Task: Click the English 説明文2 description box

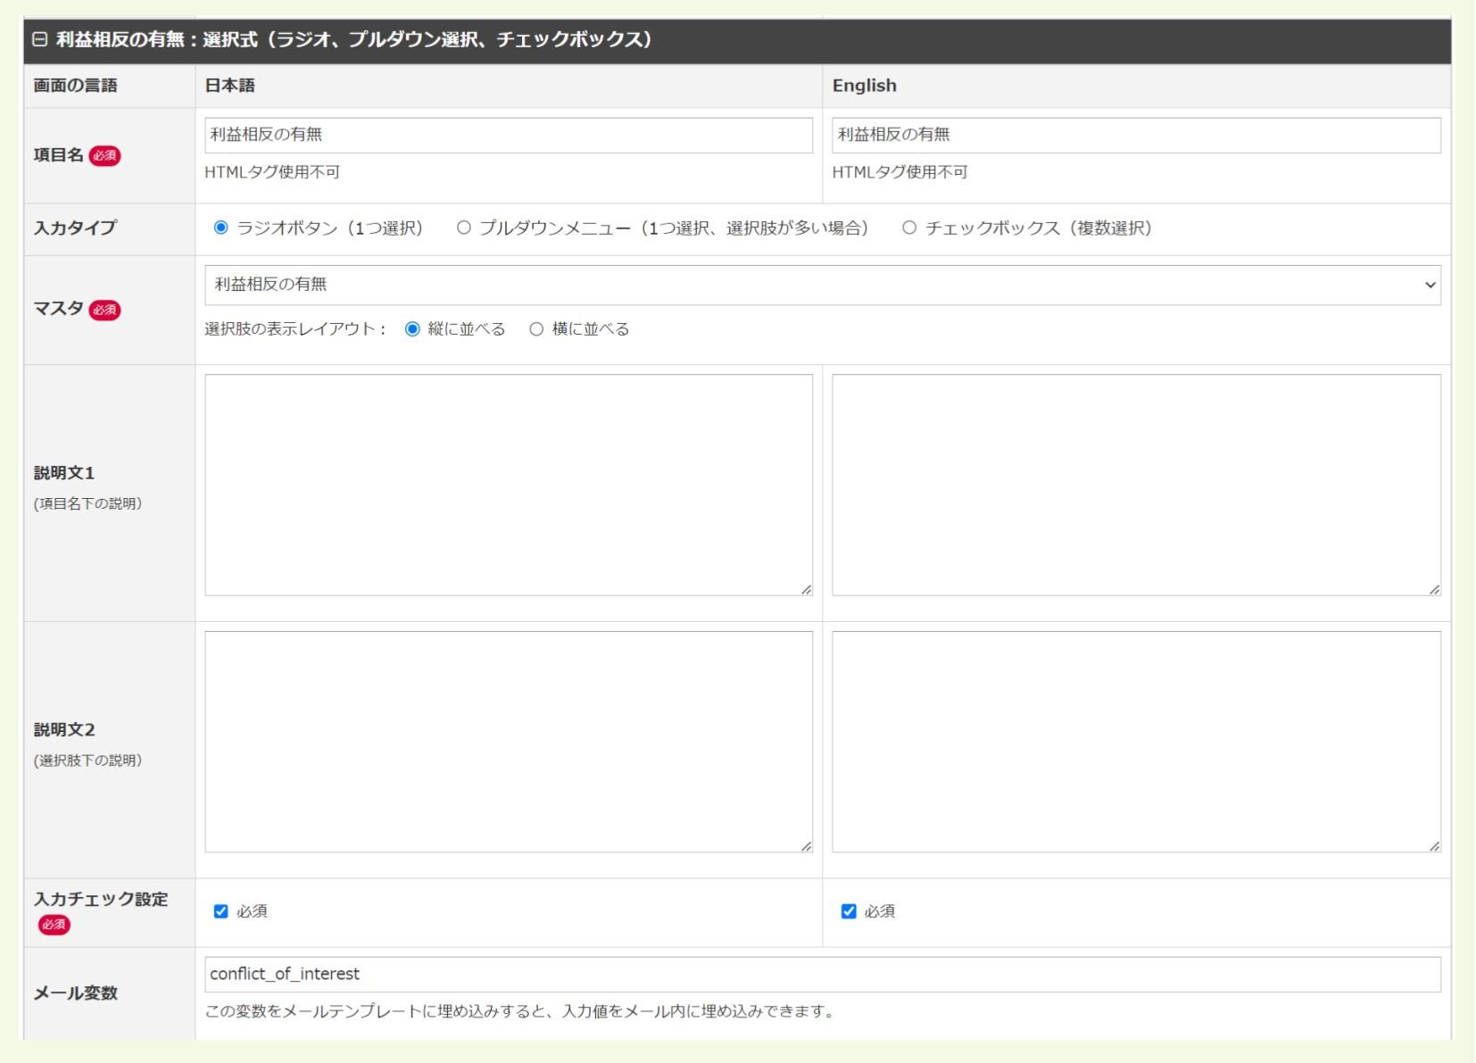Action: coord(1135,741)
